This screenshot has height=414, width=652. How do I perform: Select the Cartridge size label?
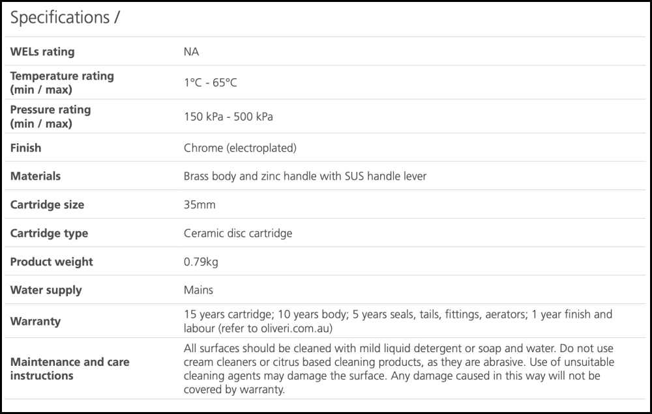coord(47,204)
